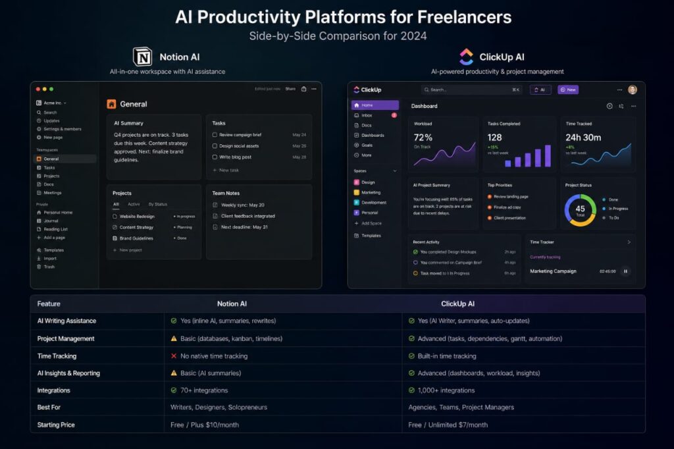Select the All tab in Projects
674x449 pixels.
[116, 204]
